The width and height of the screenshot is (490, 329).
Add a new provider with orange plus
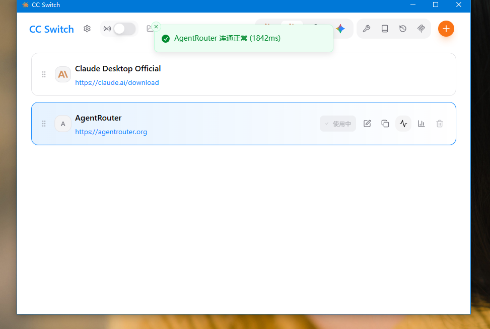446,29
